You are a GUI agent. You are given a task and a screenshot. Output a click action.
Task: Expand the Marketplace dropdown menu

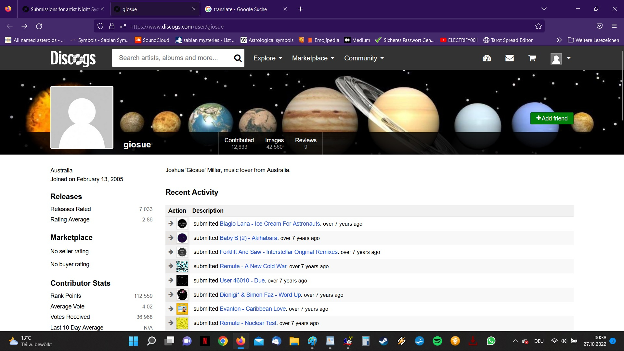coord(313,58)
